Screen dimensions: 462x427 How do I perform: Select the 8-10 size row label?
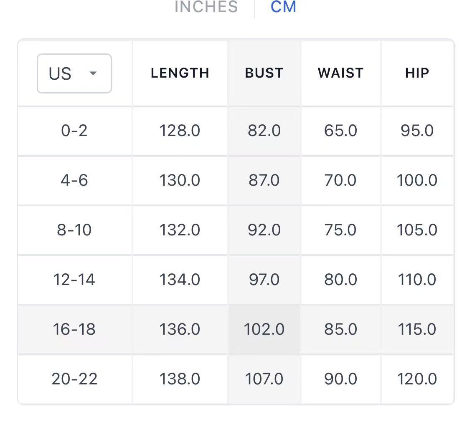74,230
